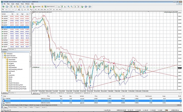Select the Crosshair tool
This screenshot has width=183, height=112.
(6, 10)
